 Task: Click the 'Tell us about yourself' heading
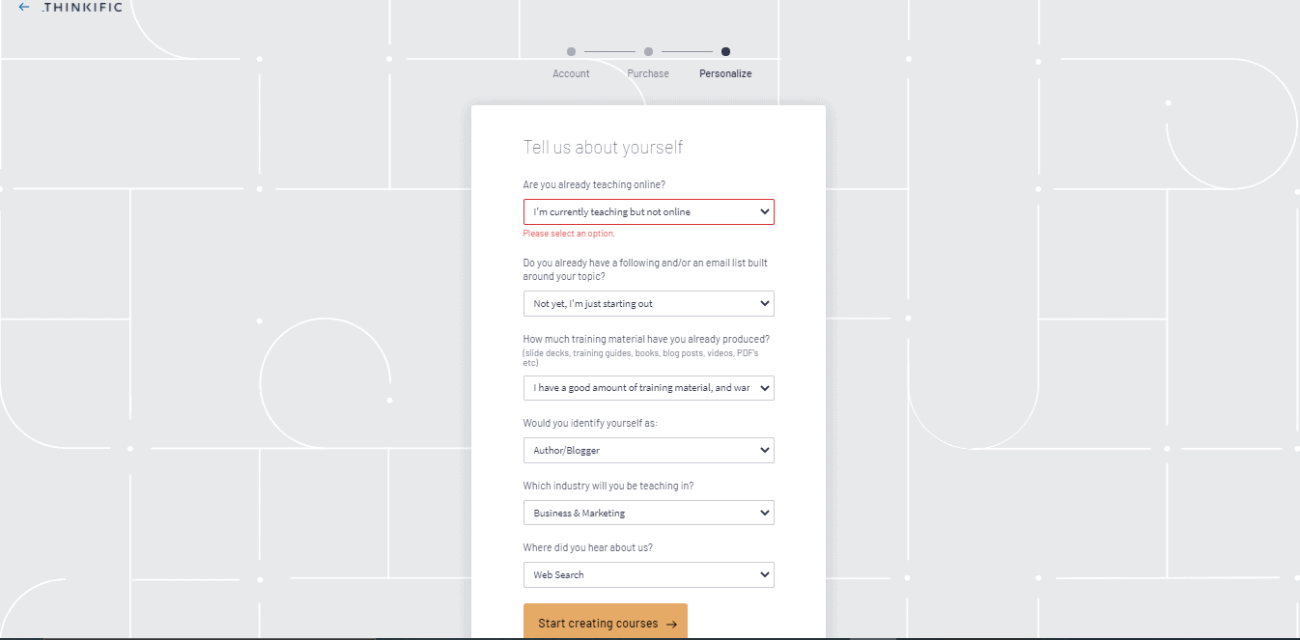click(x=603, y=148)
